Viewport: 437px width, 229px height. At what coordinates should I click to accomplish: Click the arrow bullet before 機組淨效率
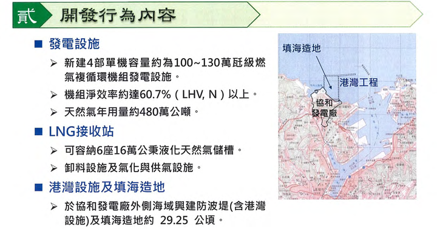(53, 95)
